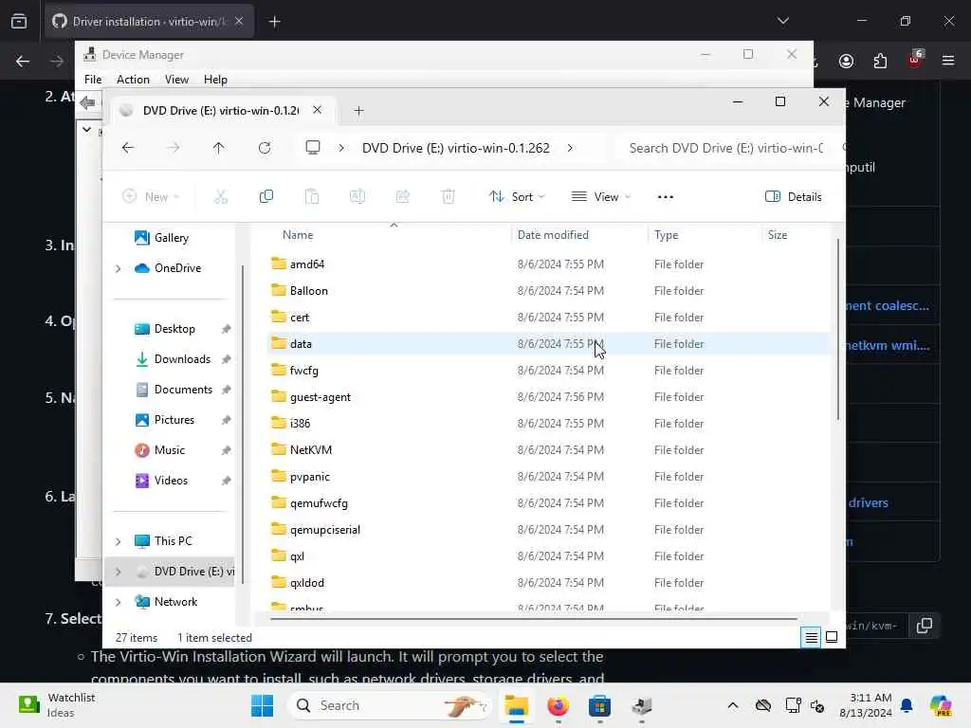The image size is (971, 728).
Task: Open Firefox from the taskbar
Action: click(x=558, y=705)
